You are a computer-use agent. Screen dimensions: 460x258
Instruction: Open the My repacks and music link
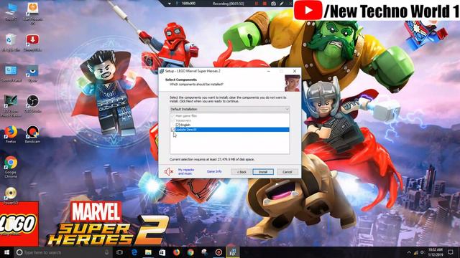click(186, 172)
